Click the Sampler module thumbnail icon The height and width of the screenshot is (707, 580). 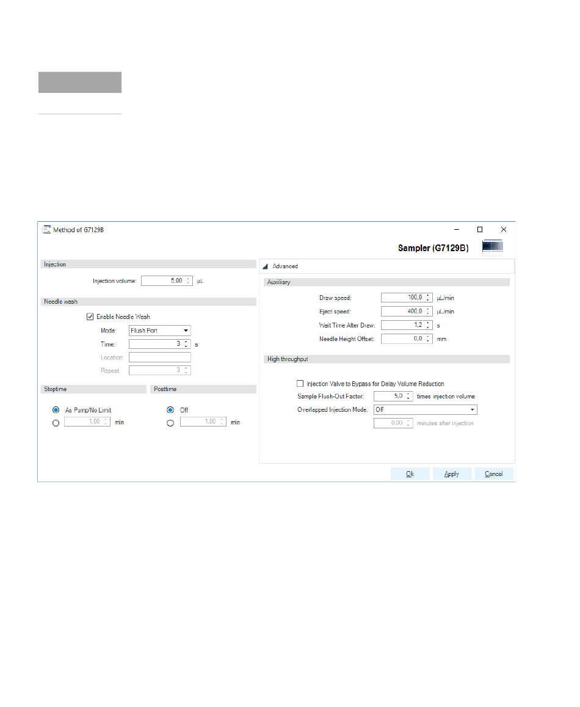[493, 247]
